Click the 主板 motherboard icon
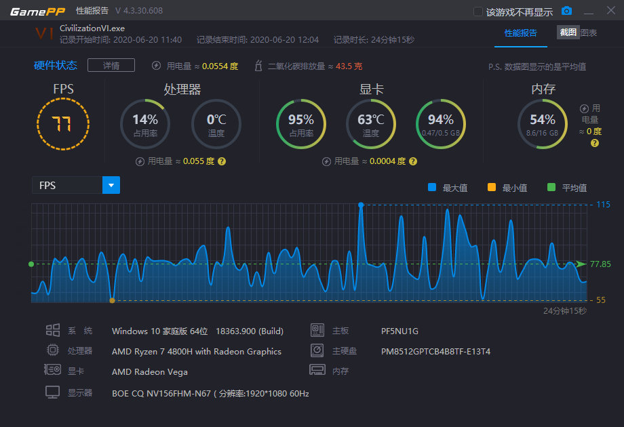This screenshot has height=427, width=624. 317,331
